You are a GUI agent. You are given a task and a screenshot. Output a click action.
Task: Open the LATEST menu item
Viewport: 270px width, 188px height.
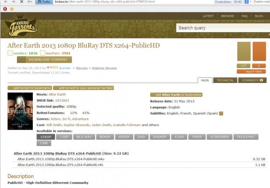pyautogui.click(x=208, y=16)
